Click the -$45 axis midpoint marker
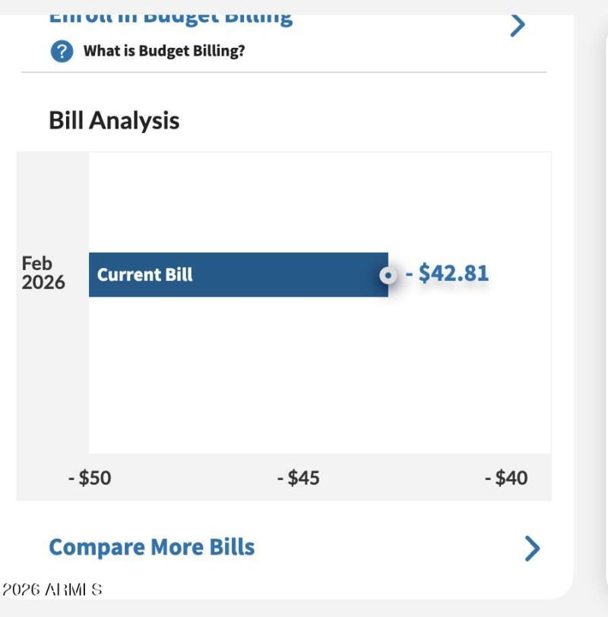 click(x=299, y=478)
